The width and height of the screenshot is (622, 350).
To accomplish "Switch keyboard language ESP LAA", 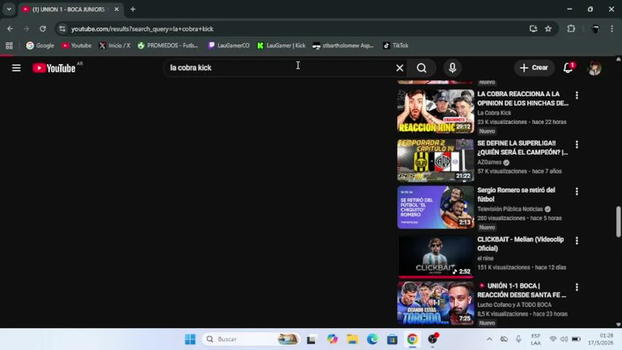I will point(536,339).
